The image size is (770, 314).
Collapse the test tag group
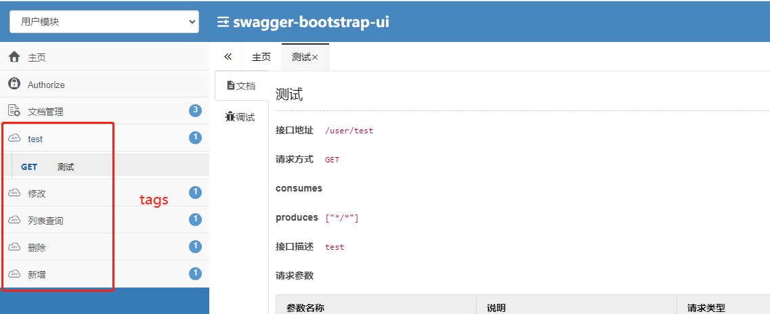pos(104,138)
